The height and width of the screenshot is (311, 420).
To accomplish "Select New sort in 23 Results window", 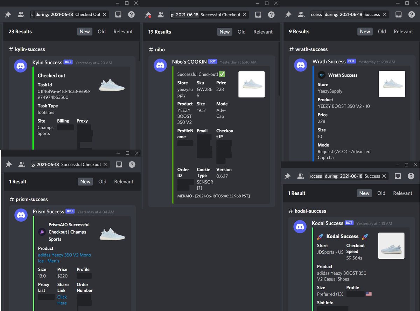I will click(85, 32).
